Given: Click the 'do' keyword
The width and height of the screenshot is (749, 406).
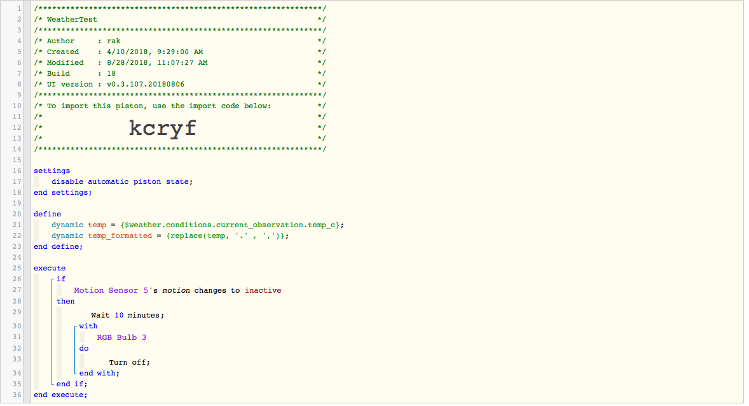Looking at the screenshot, I should click(x=83, y=349).
